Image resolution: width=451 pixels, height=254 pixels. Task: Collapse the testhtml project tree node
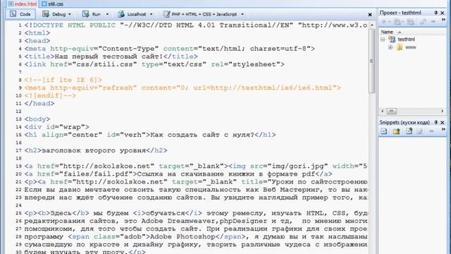383,40
